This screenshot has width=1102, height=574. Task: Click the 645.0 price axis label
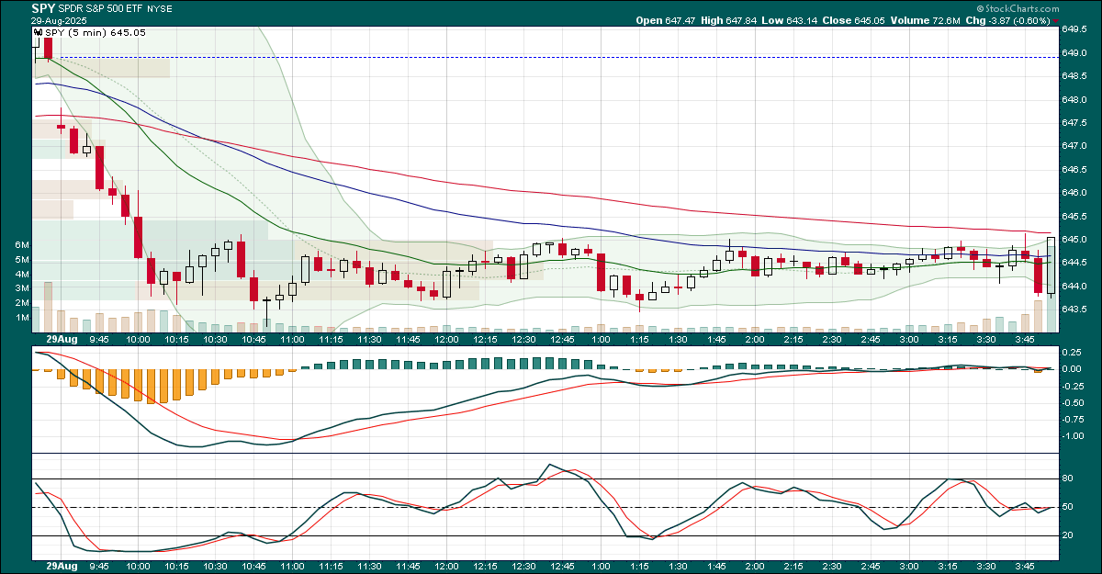coord(1075,240)
